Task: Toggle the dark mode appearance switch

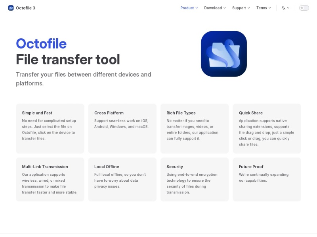Action: click(304, 8)
